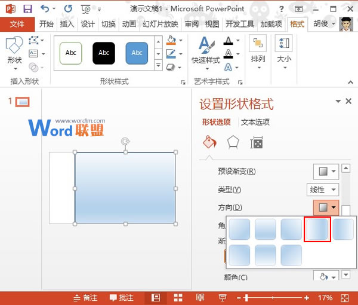358x305 pixels.
Task: Switch to the 动画 Animations tab
Action: pyautogui.click(x=129, y=24)
